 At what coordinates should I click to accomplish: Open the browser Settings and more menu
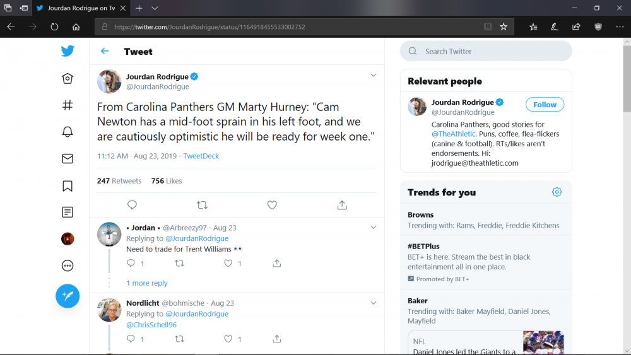(620, 27)
